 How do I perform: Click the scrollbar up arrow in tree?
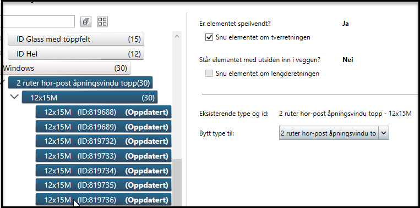click(x=177, y=36)
